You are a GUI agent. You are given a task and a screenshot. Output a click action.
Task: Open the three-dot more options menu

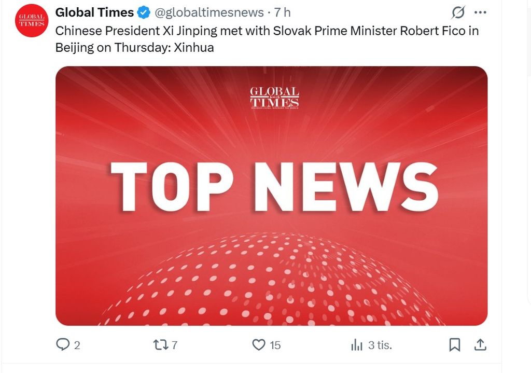(x=481, y=12)
